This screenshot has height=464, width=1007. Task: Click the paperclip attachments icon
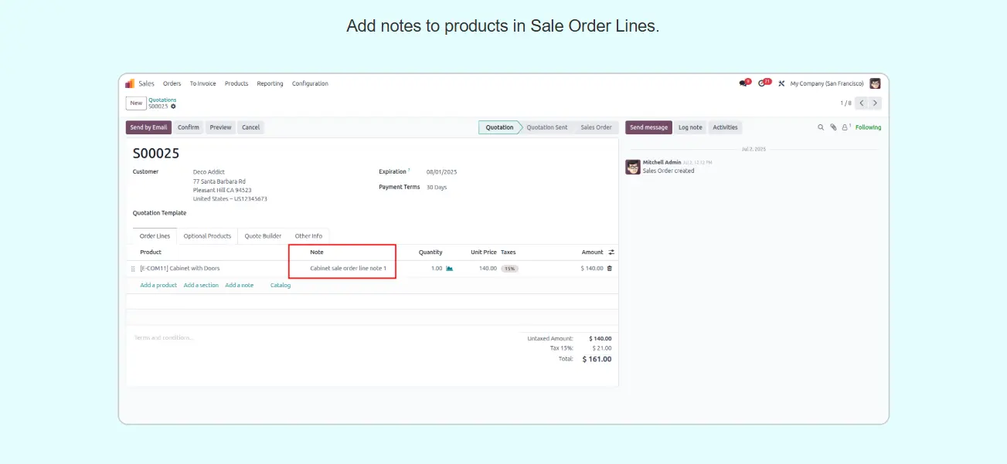tap(833, 127)
